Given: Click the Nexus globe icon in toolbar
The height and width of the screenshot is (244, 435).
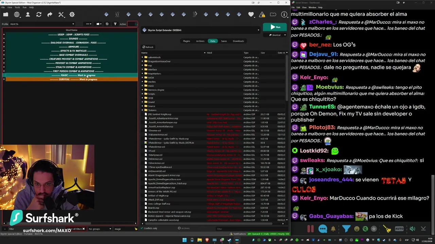Looking at the screenshot, I should tap(17, 15).
